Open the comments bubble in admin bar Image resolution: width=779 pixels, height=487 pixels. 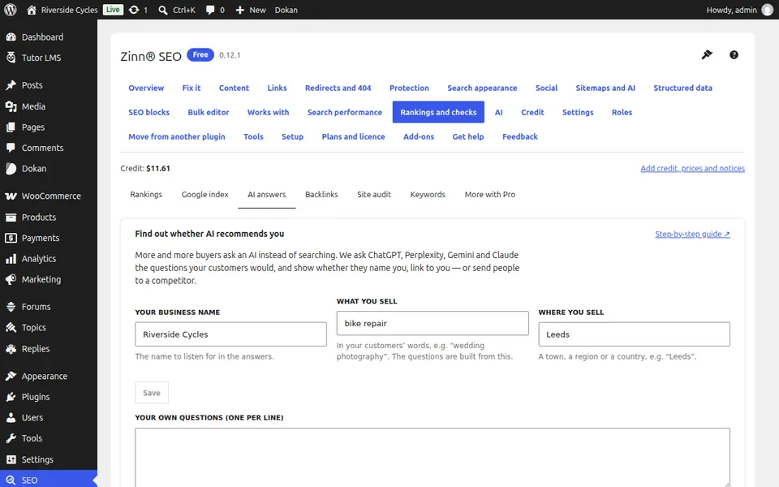[215, 10]
